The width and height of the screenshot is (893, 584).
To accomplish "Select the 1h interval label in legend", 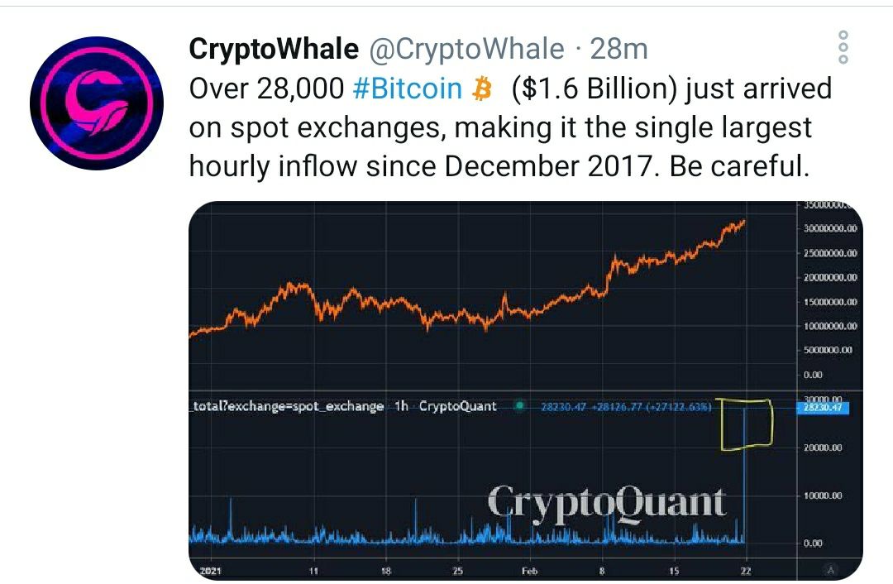I will tap(400, 406).
